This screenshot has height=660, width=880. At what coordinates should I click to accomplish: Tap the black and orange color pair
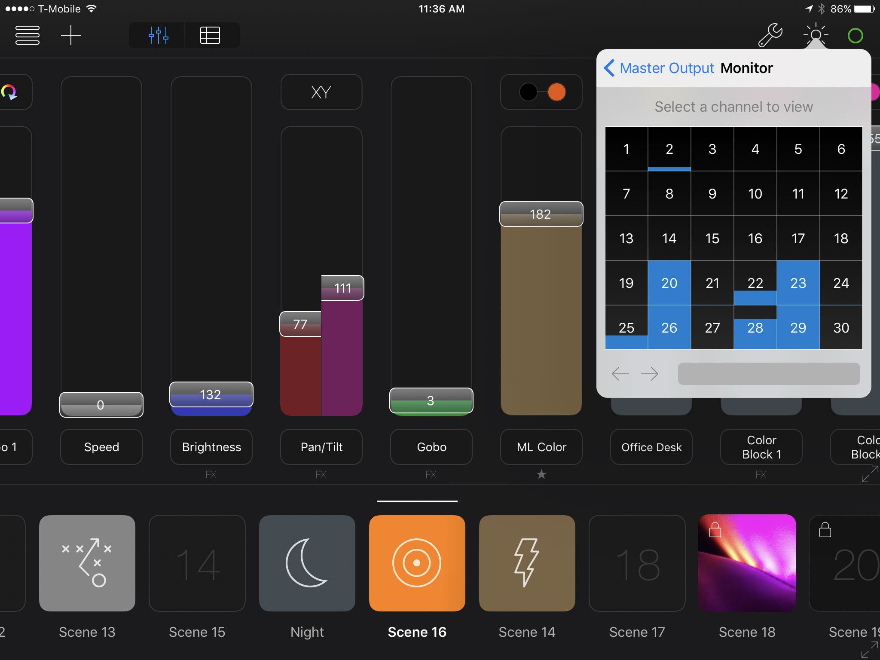[541, 92]
